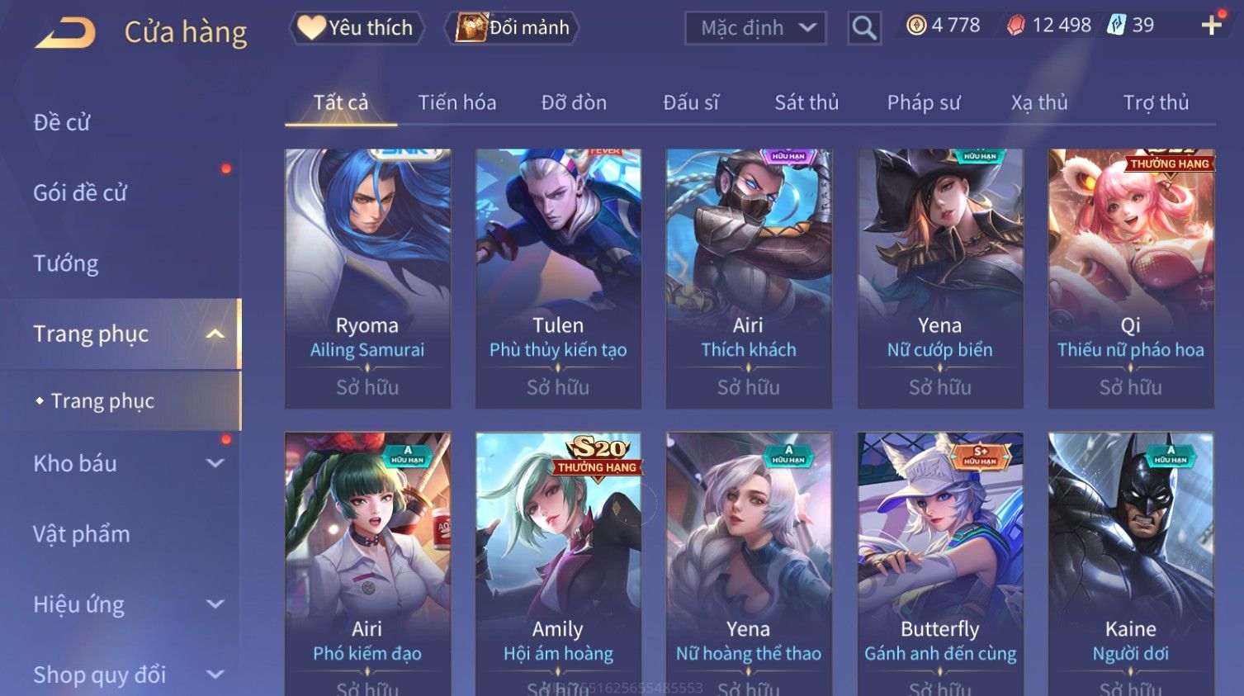Select Ryoma Ailing Samurai skin card
The image size is (1244, 696).
[367, 278]
